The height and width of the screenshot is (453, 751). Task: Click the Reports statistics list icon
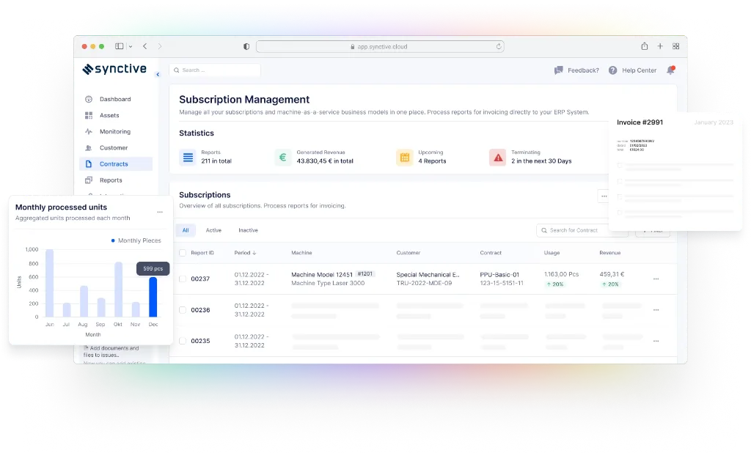point(188,157)
